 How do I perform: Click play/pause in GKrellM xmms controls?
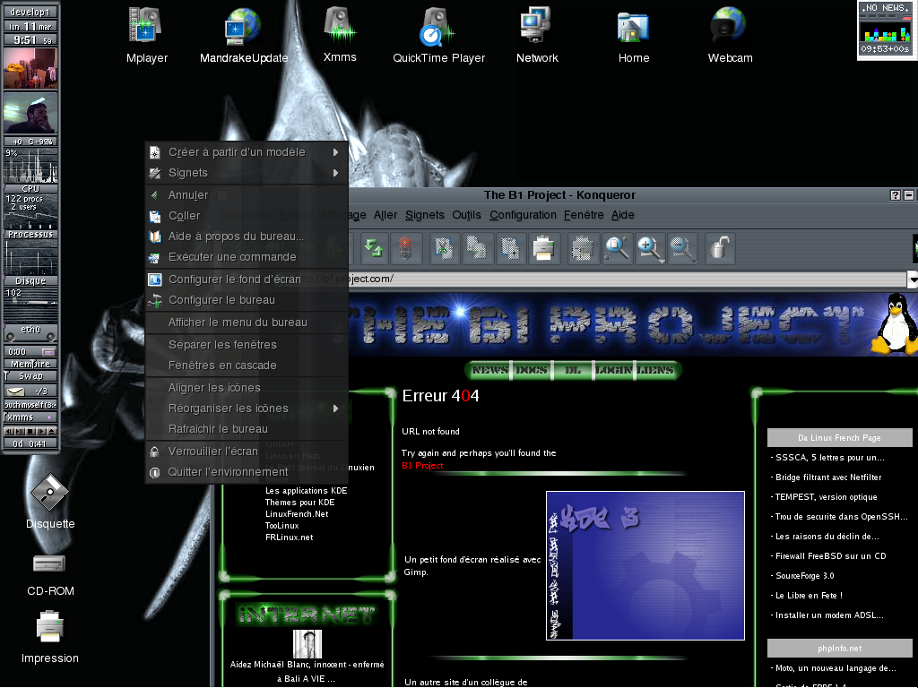pos(20,431)
